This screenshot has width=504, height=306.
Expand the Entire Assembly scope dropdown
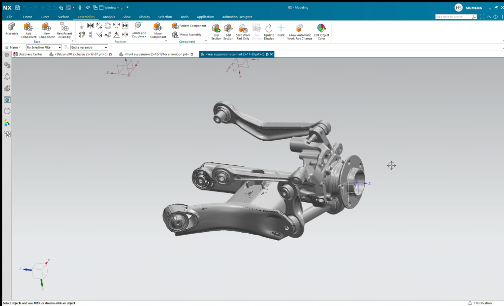[x=89, y=47]
